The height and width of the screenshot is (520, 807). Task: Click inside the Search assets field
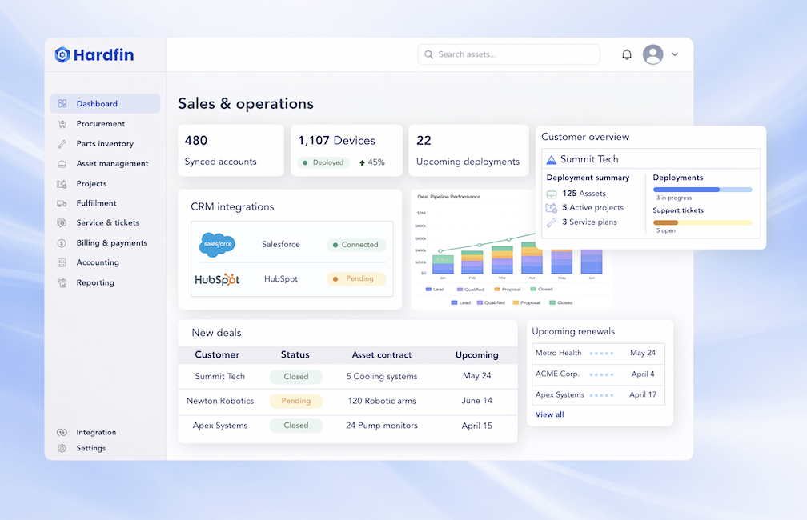[x=508, y=54]
